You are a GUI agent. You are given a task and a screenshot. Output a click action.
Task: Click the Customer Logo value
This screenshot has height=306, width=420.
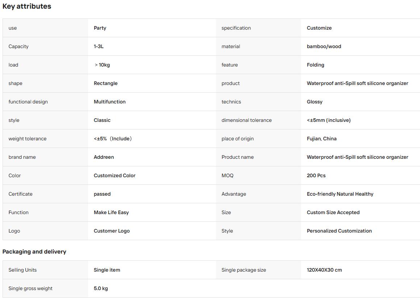click(111, 231)
